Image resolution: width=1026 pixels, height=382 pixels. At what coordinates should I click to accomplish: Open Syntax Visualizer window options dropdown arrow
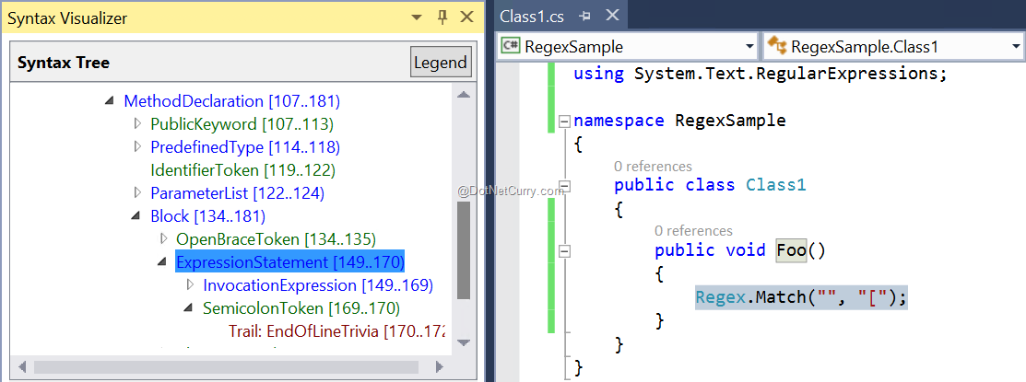[416, 17]
